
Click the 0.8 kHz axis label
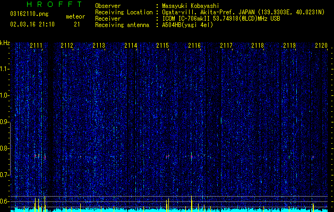coord(5,148)
